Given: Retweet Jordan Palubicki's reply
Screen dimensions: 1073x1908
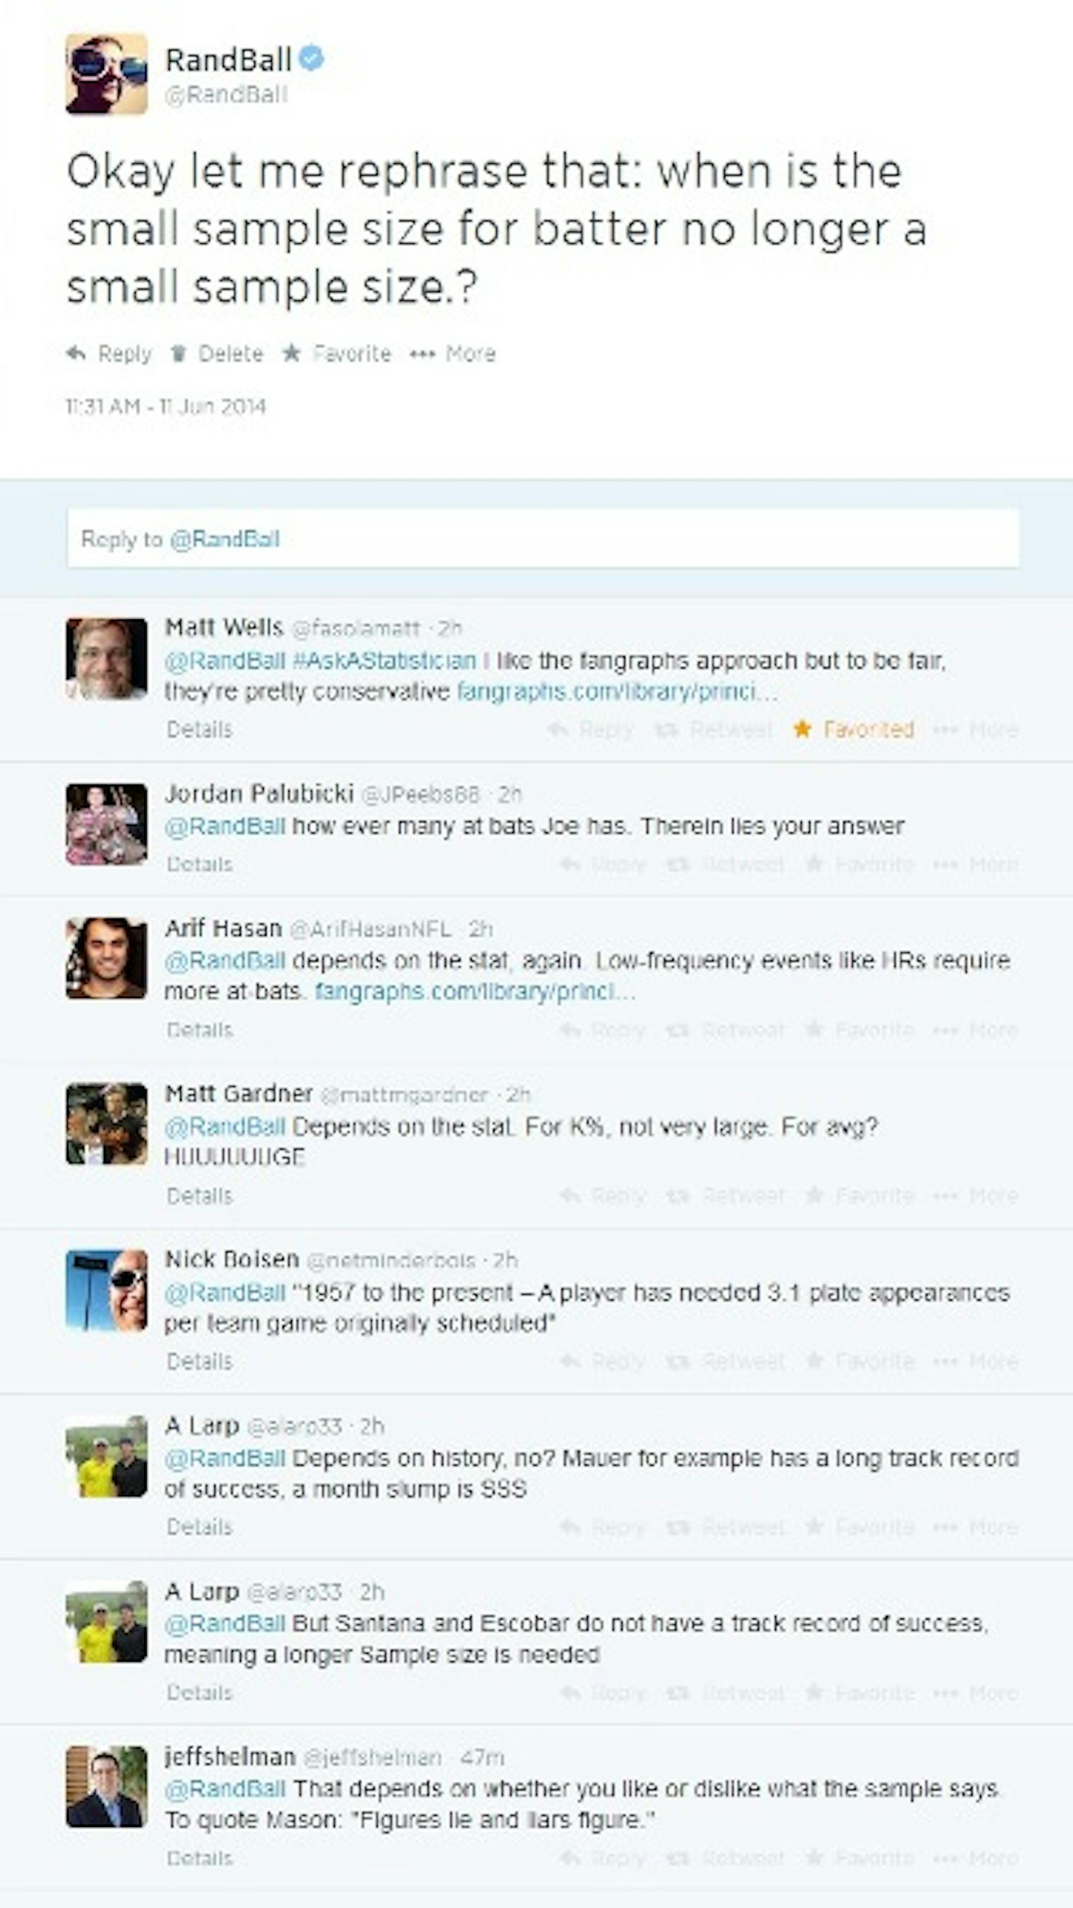Looking at the screenshot, I should (x=676, y=864).
